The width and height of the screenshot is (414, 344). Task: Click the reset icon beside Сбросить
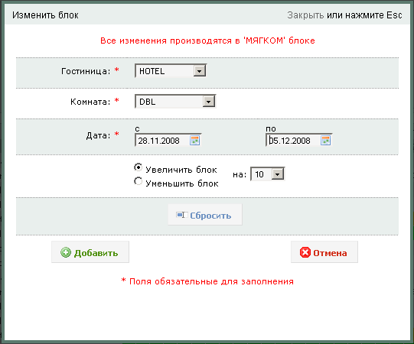[182, 215]
